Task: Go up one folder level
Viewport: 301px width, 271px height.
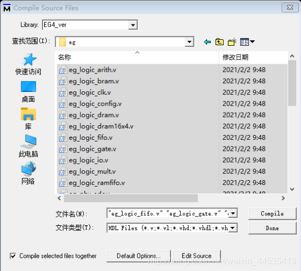Action: pos(219,42)
